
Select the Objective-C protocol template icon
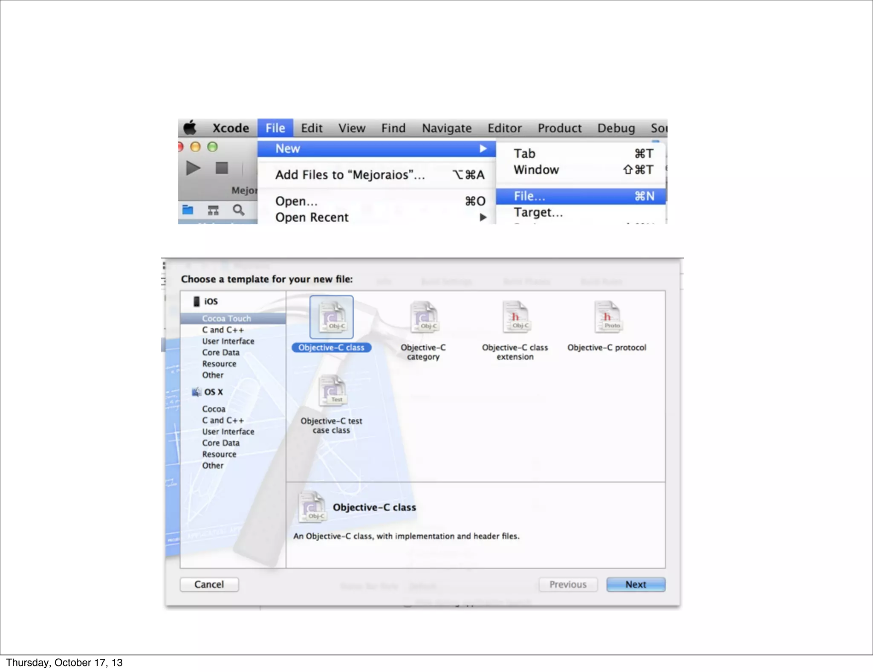(607, 317)
